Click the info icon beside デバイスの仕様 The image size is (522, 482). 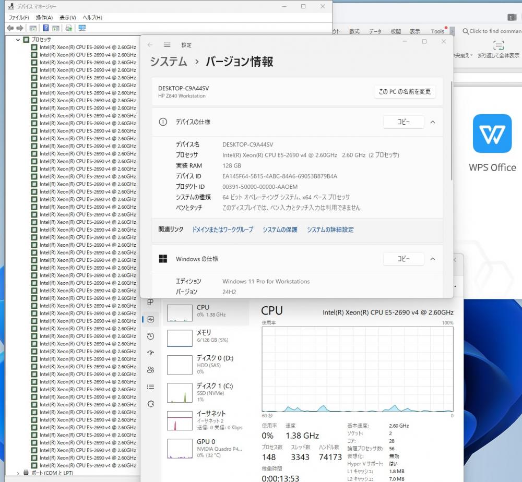(x=163, y=122)
